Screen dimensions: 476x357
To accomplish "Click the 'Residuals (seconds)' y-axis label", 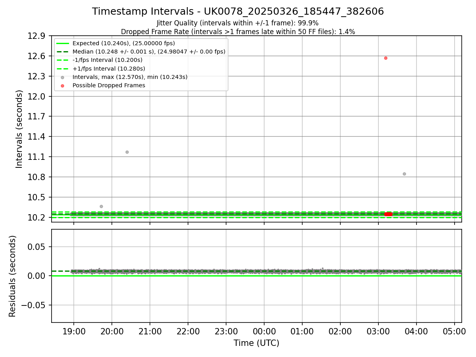I will pyautogui.click(x=13, y=276).
